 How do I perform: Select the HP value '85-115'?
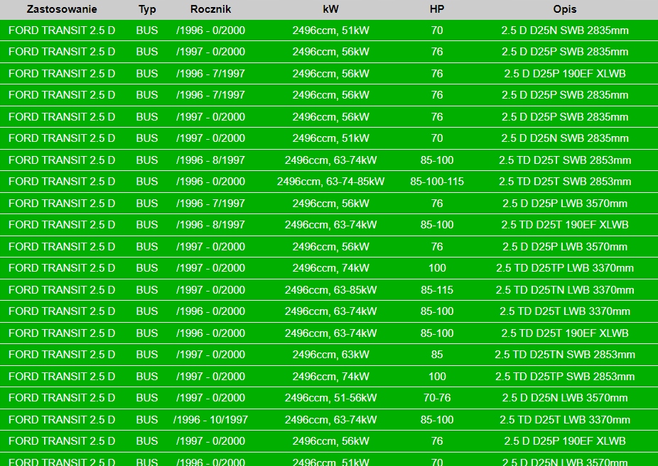pyautogui.click(x=437, y=289)
